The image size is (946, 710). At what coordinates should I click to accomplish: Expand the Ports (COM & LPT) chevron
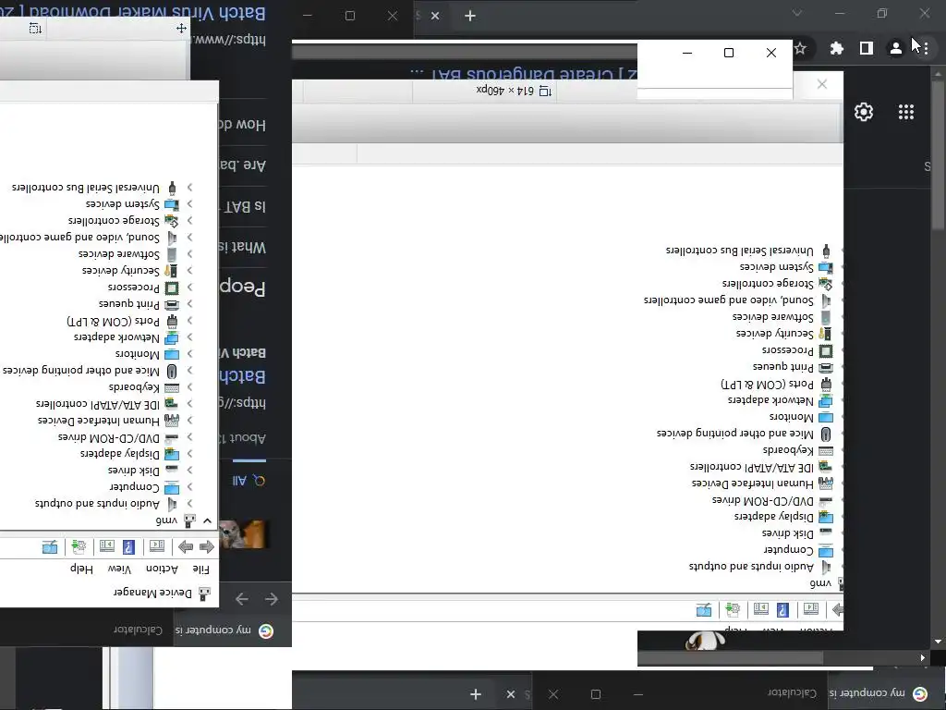(189, 321)
